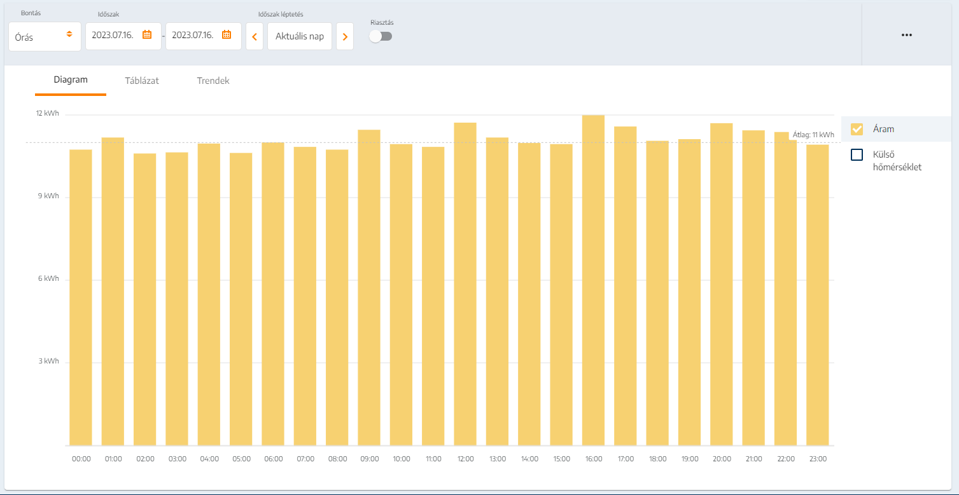Select the 16:00 tallest bar in chart

593,280
